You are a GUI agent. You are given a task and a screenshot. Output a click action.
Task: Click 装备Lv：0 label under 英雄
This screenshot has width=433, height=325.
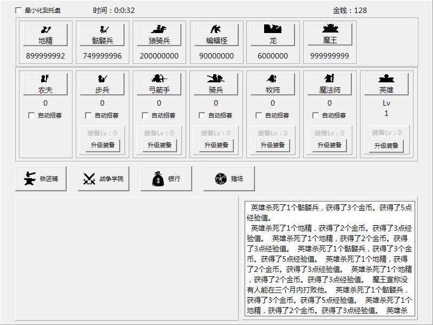point(386,133)
